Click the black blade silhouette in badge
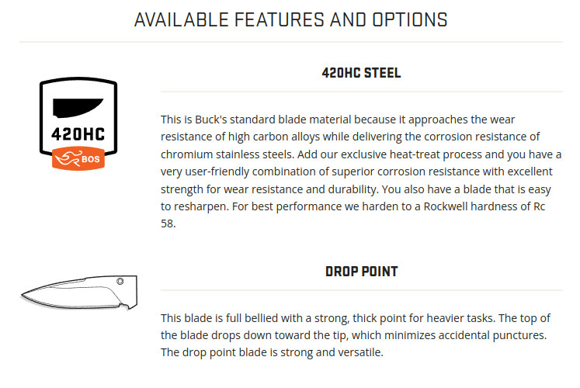The height and width of the screenshot is (388, 580). (x=78, y=109)
